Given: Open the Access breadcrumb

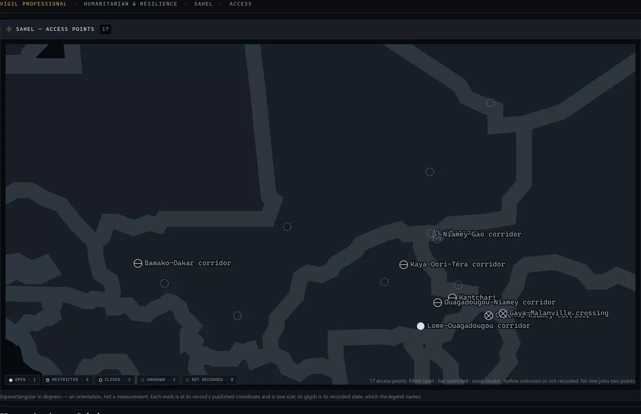Looking at the screenshot, I should click(241, 4).
